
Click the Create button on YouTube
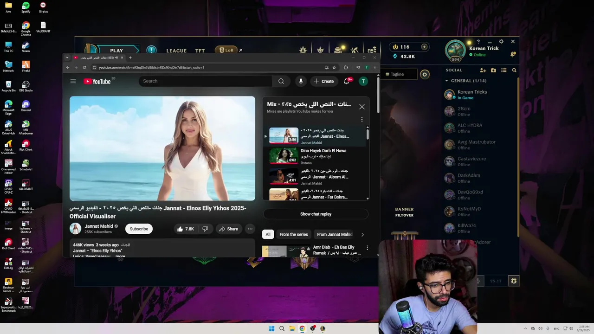pos(323,81)
